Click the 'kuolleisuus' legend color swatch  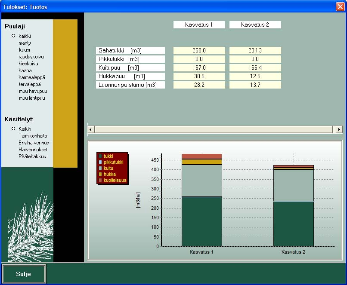100,180
